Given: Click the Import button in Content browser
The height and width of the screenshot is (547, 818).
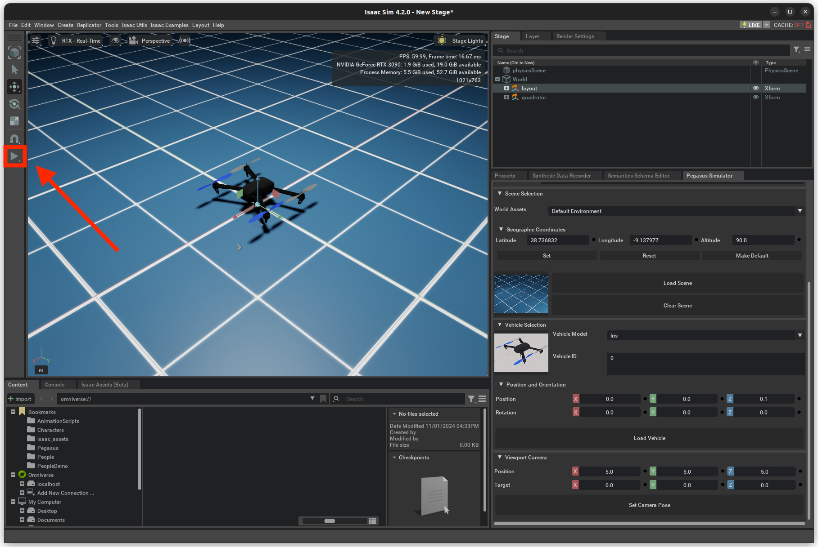Looking at the screenshot, I should [20, 399].
